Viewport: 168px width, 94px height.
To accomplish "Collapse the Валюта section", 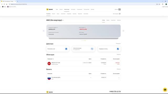I will point(119,69).
